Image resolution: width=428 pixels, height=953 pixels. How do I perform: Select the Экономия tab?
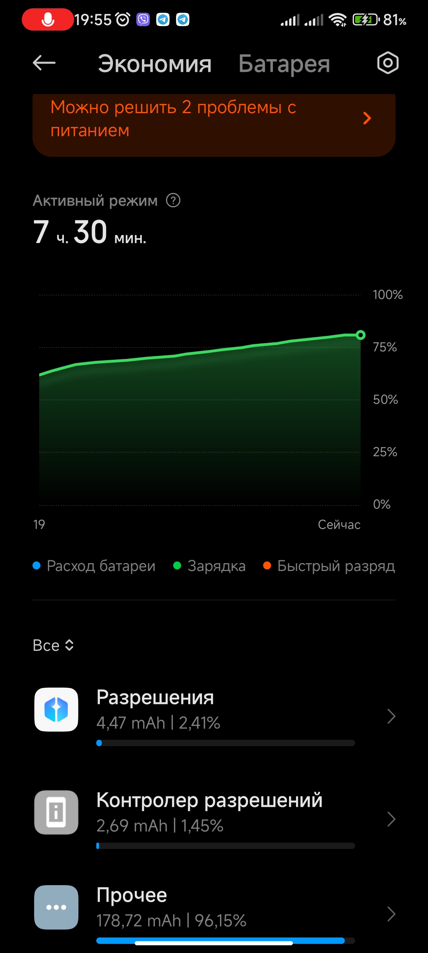click(x=155, y=64)
